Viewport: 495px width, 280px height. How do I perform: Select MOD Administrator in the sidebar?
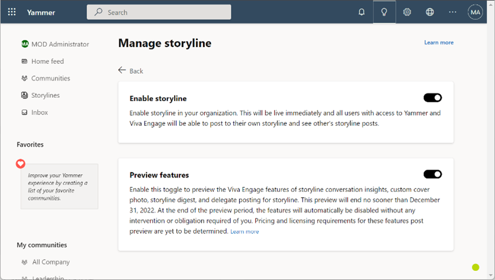[x=60, y=44]
